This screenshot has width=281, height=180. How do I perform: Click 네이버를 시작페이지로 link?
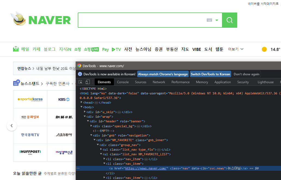pos(263,4)
